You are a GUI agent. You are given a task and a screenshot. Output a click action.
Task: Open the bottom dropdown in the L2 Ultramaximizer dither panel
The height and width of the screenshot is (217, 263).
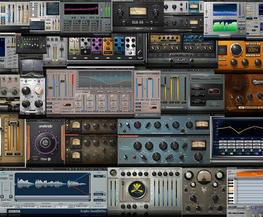point(198,102)
